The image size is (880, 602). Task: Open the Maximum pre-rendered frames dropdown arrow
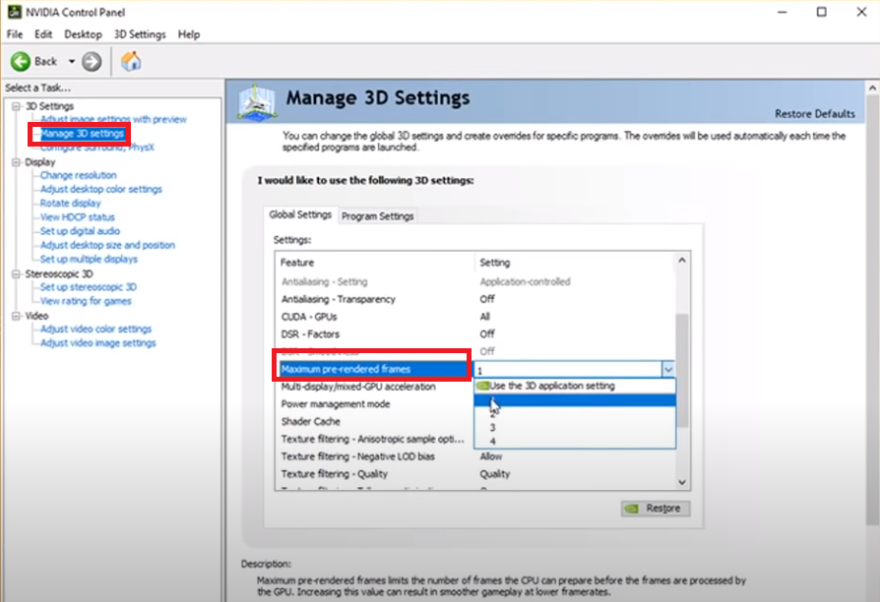[x=667, y=369]
